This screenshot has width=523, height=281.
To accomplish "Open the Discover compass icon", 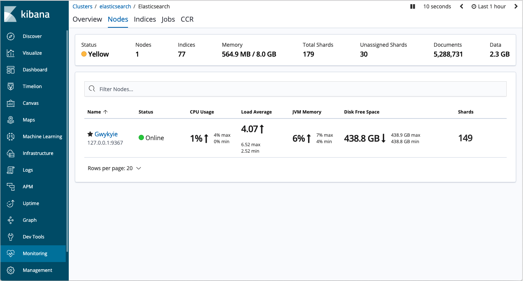I will [11, 36].
